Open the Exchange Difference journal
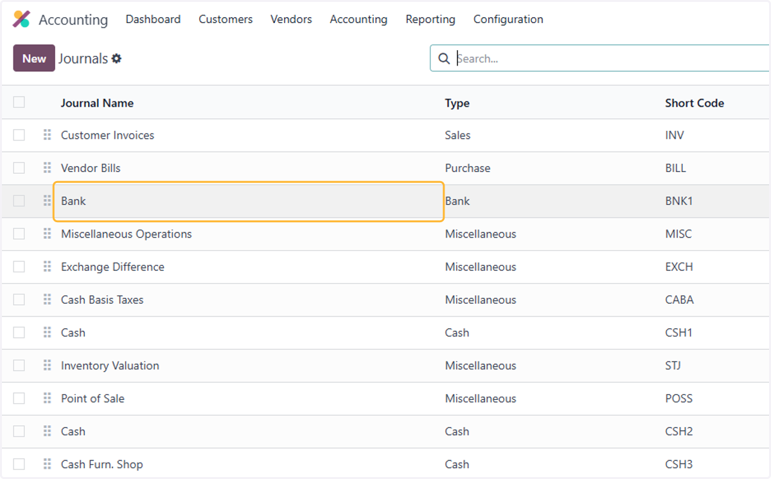Screen dimensions: 771x479 [112, 266]
